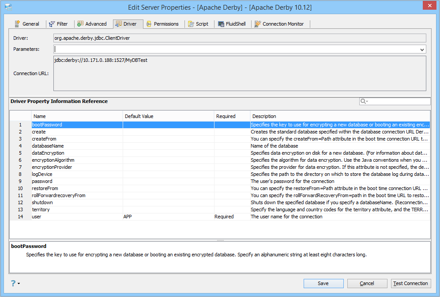
Task: Select the rollForwardrecoveryFrom property row
Action: click(220, 195)
